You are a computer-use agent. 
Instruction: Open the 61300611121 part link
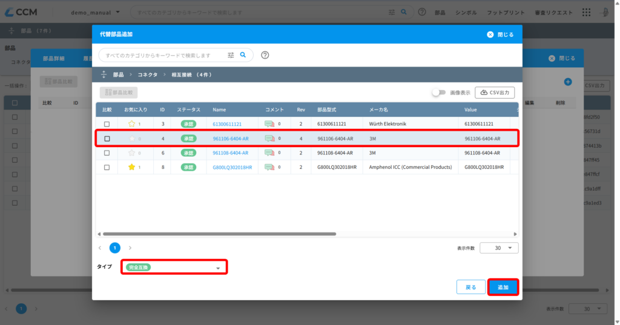click(227, 124)
